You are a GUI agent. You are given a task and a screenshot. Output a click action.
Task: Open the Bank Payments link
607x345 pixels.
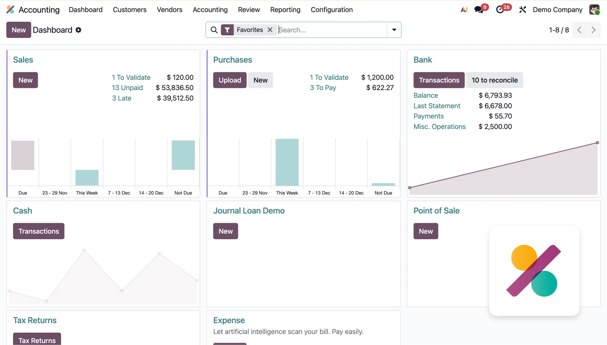tap(429, 116)
